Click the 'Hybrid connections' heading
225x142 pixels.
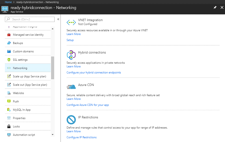click(92, 52)
